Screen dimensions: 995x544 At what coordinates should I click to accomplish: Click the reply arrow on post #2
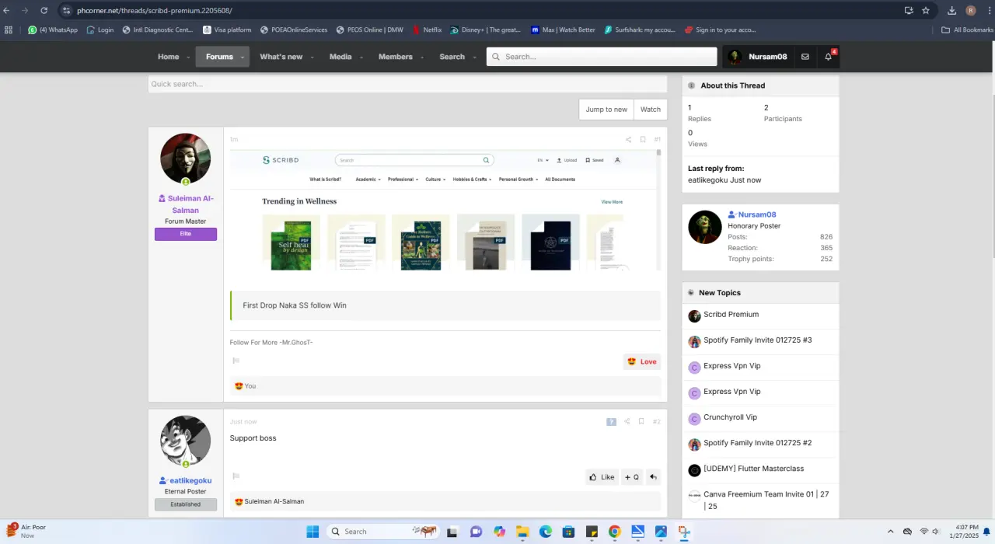pos(653,477)
